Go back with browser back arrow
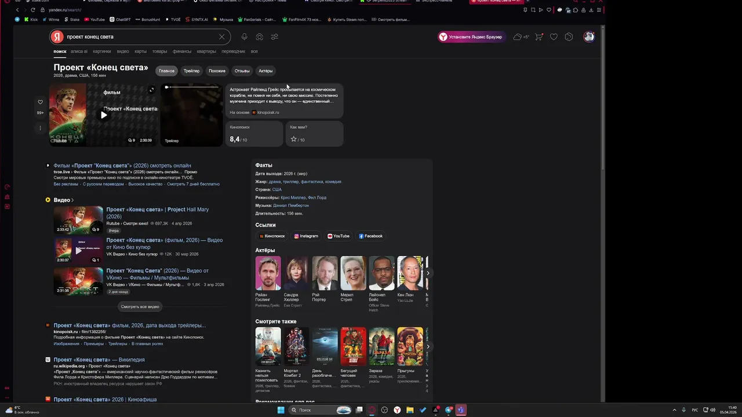Screen dimensions: 742x417 [17, 10]
